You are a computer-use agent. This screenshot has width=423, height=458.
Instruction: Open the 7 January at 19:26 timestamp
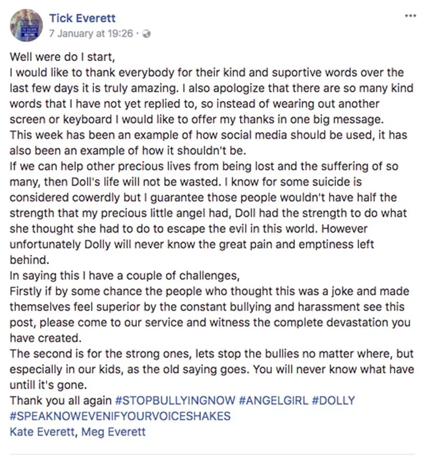(x=91, y=33)
